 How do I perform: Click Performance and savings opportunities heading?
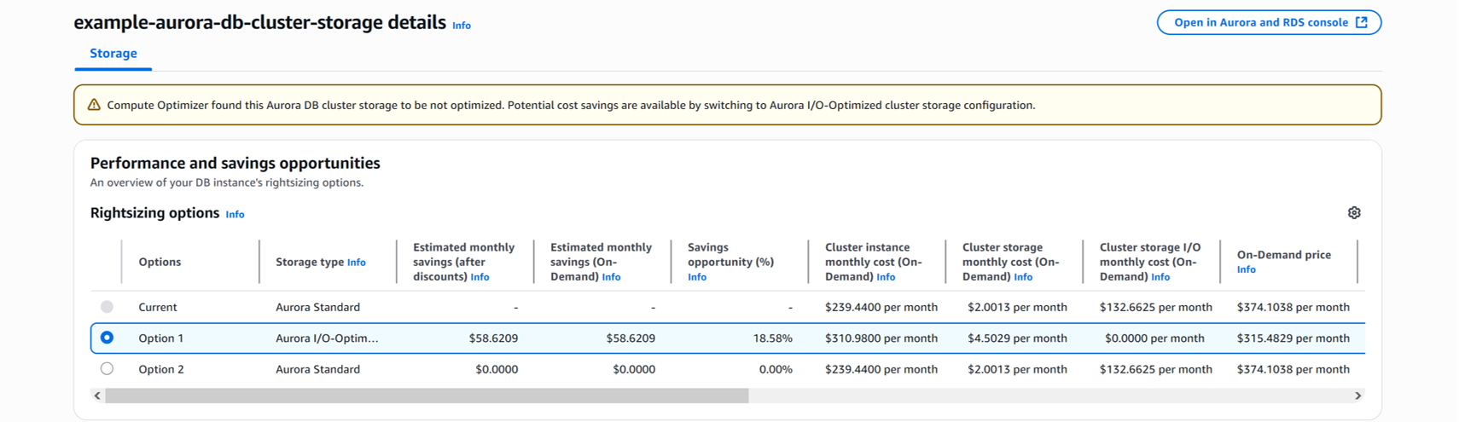(x=235, y=163)
